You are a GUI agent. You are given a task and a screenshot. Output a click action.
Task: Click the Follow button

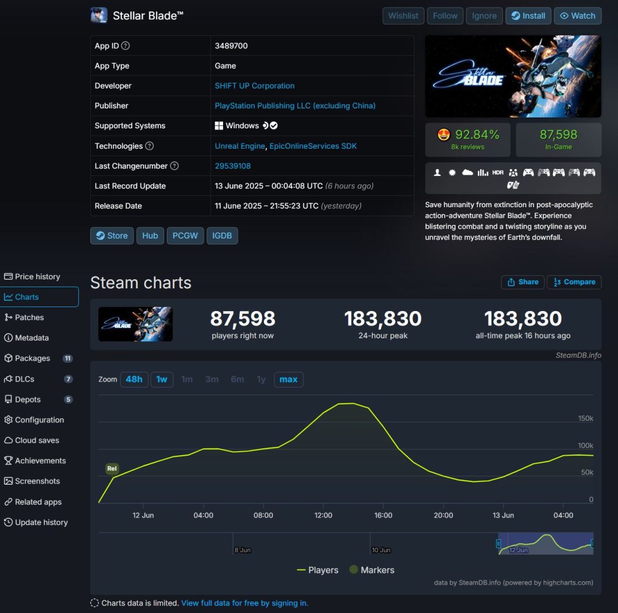(x=445, y=16)
